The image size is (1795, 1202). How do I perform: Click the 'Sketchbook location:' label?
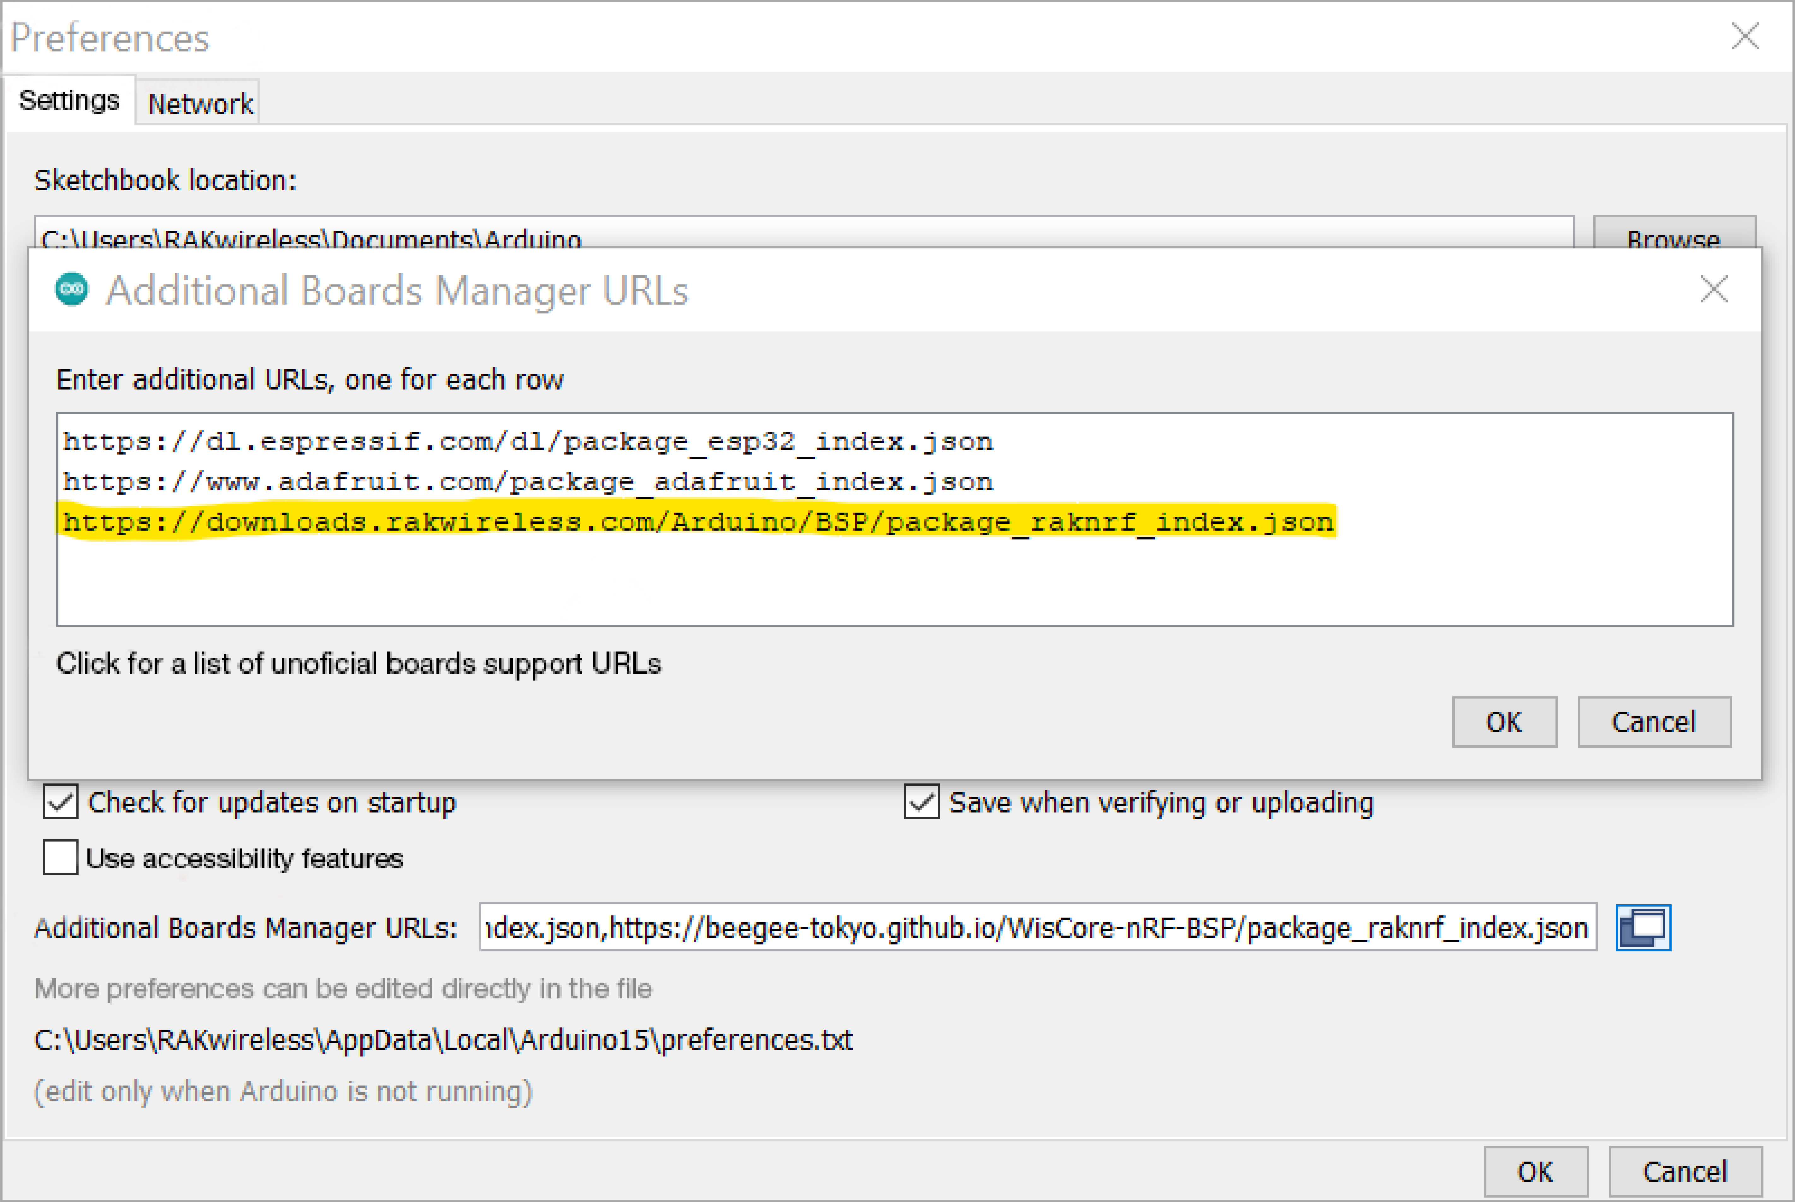pyautogui.click(x=166, y=181)
